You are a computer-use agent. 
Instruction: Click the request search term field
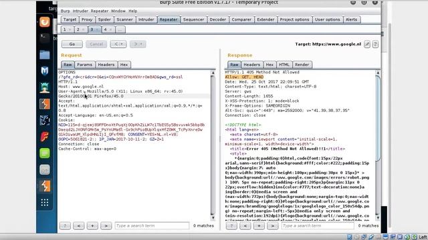[152, 225]
